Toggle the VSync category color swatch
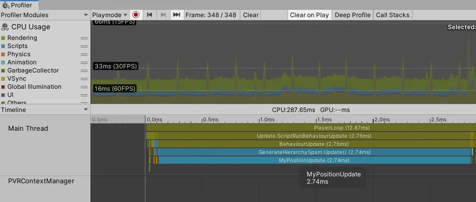476x202 pixels. 3,79
